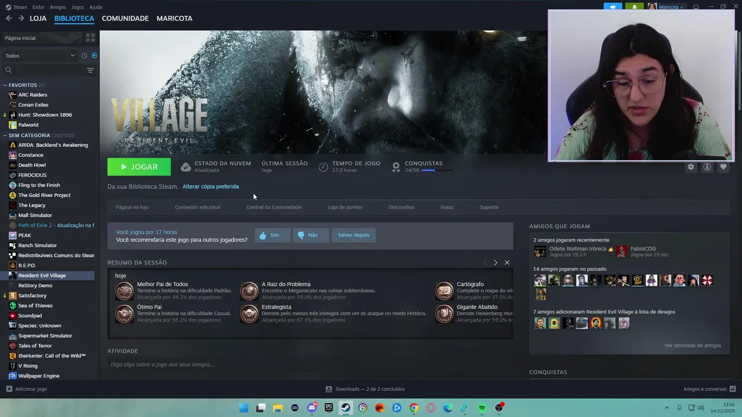Toggle favorite heart for Resident Evil Village
742x417 pixels.
pyautogui.click(x=723, y=167)
